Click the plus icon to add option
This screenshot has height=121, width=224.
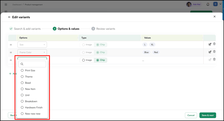(10, 74)
